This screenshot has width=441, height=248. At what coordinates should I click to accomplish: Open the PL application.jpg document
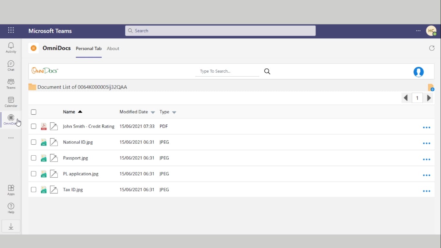(x=81, y=174)
